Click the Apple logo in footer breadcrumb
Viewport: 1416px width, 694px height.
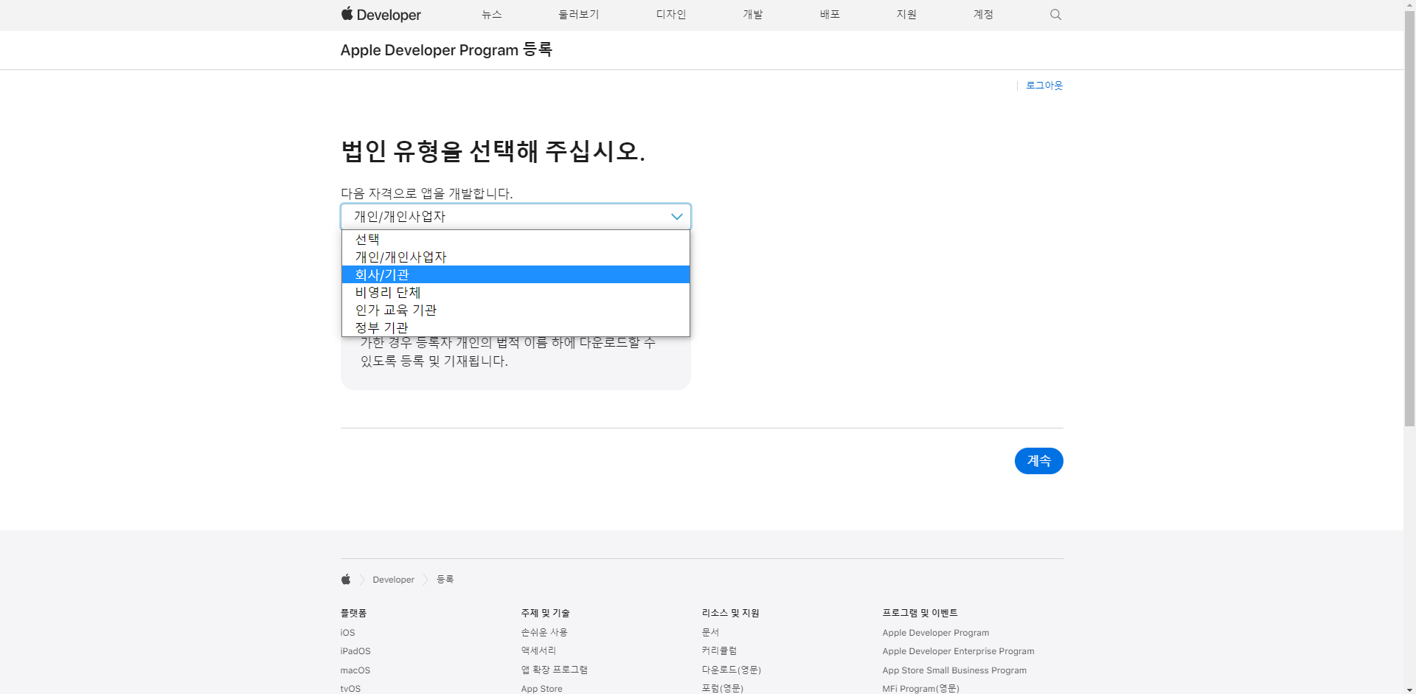pyautogui.click(x=346, y=580)
